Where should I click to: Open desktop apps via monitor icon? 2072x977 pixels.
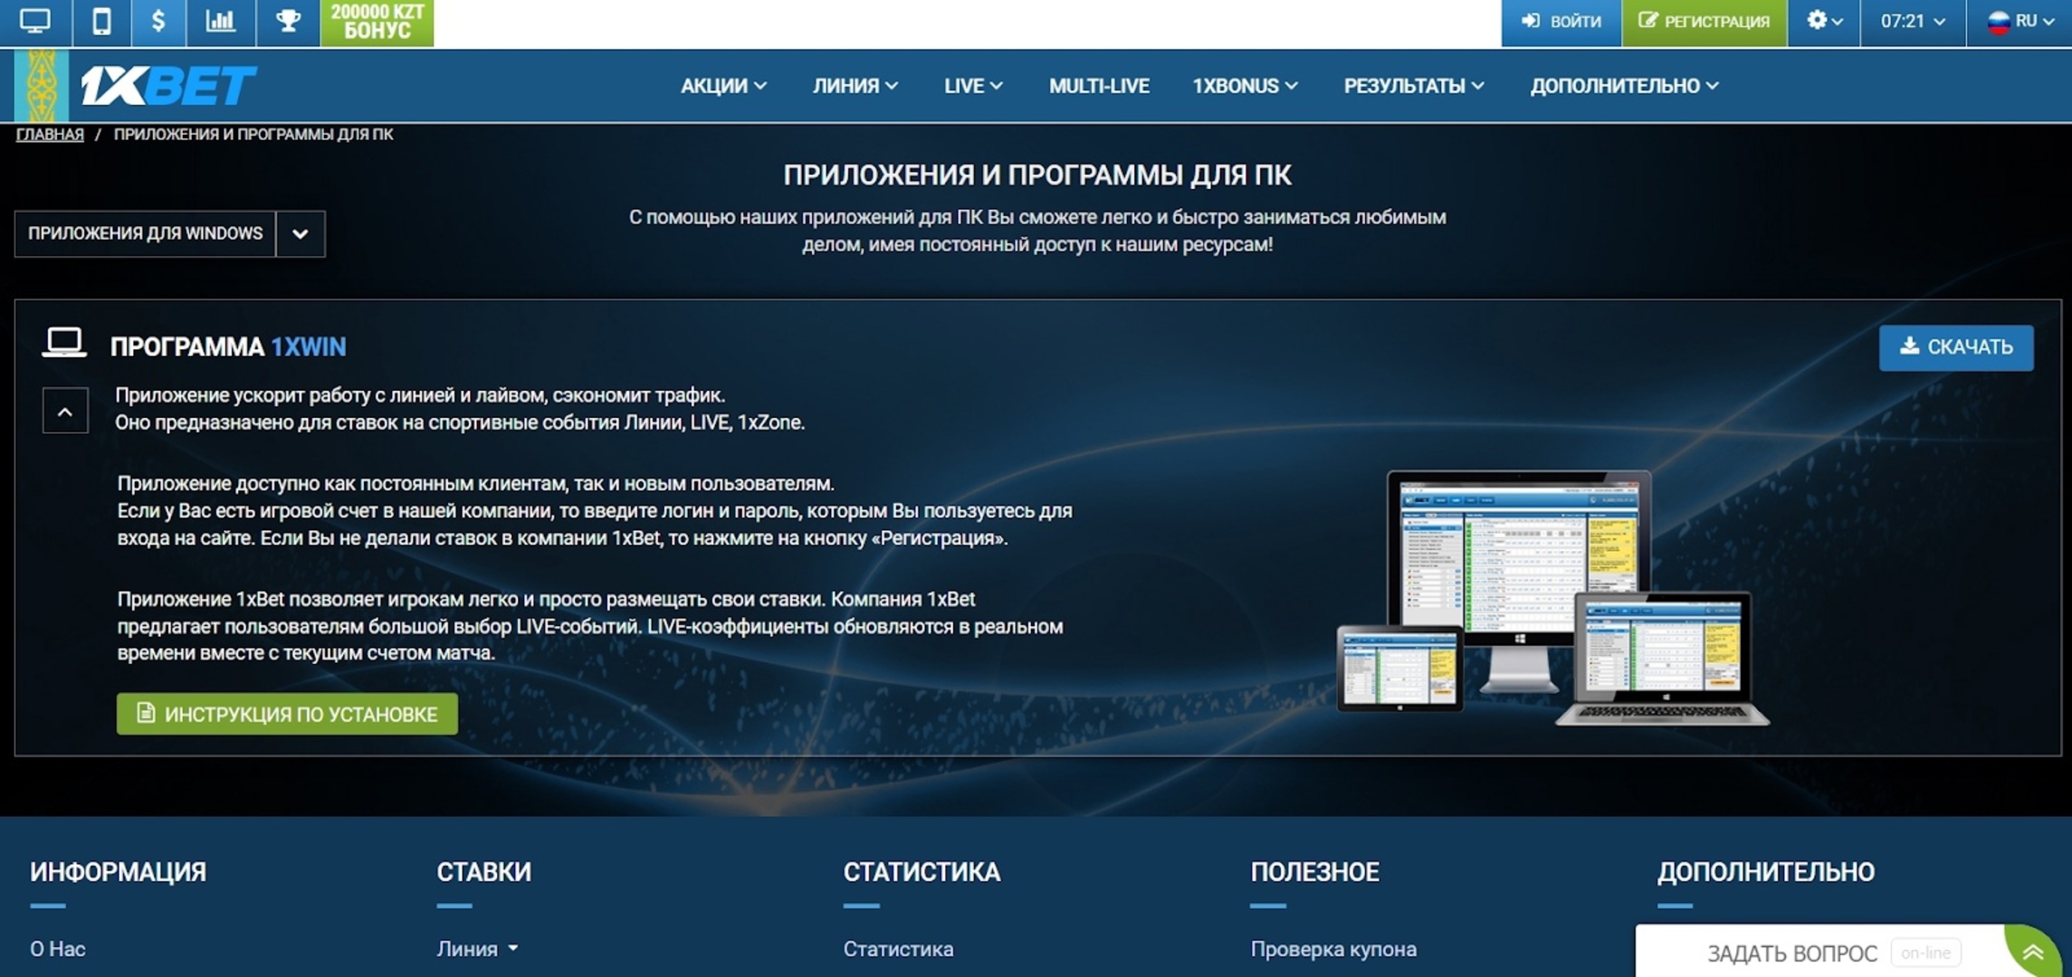click(x=35, y=22)
